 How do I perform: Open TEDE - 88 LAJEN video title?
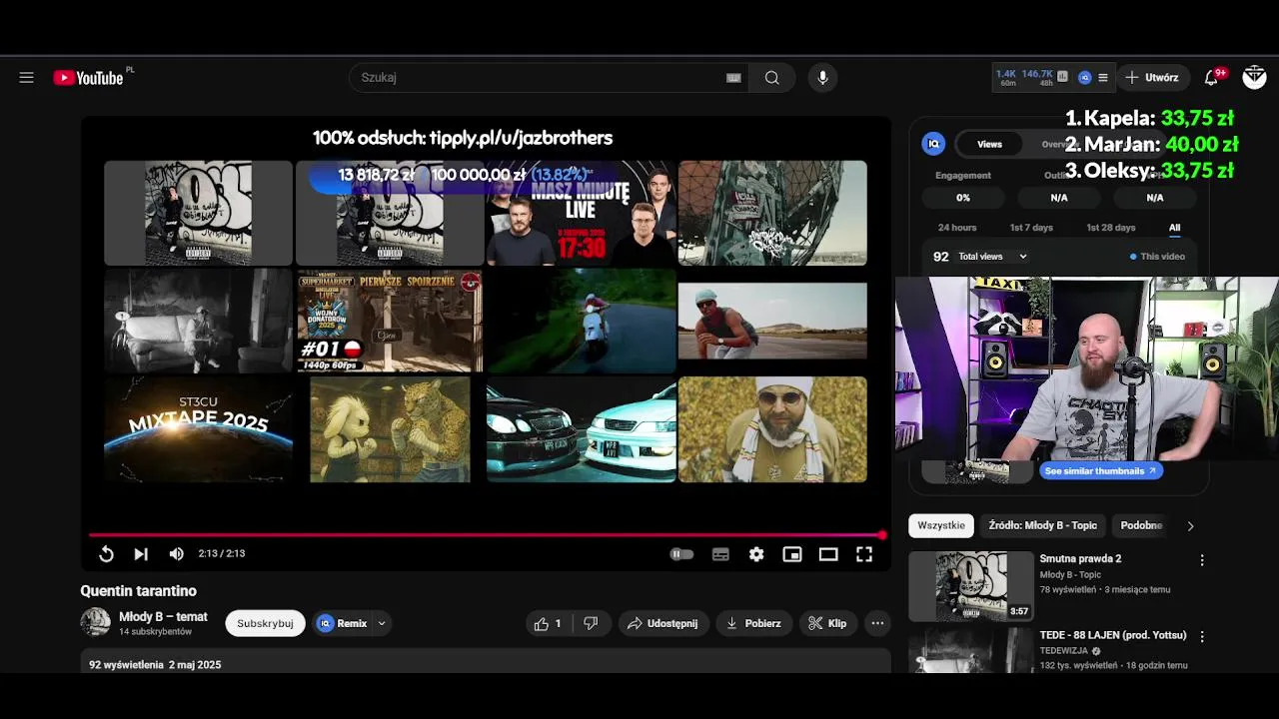pos(1113,635)
